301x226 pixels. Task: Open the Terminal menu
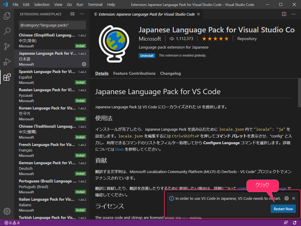95,4
